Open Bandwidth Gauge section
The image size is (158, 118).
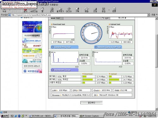click(64, 70)
